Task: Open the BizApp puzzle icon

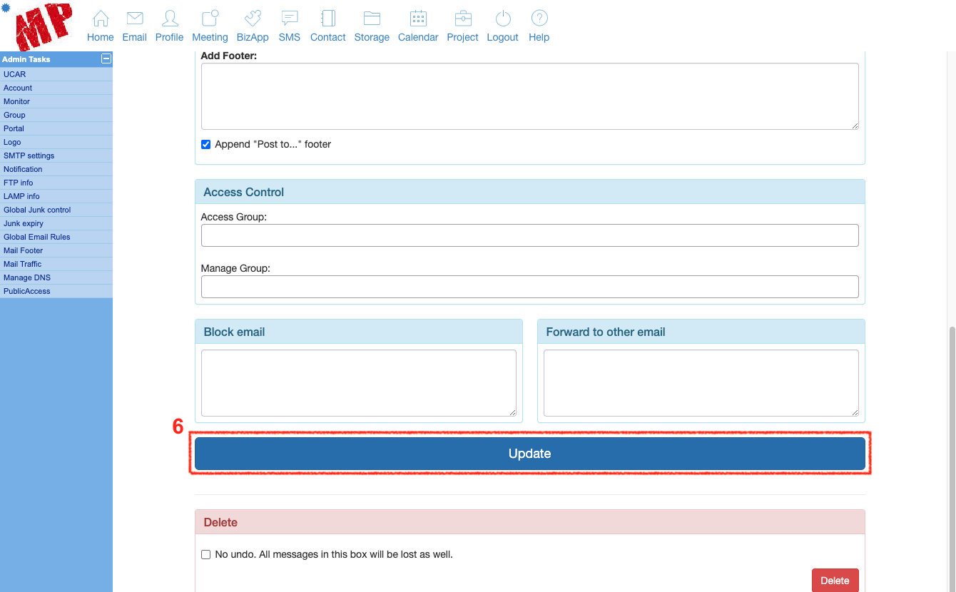Action: 253,19
